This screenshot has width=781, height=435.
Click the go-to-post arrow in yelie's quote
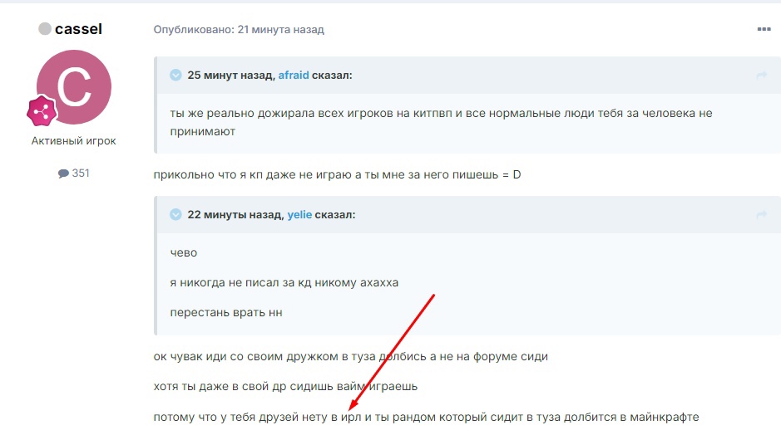pos(760,215)
